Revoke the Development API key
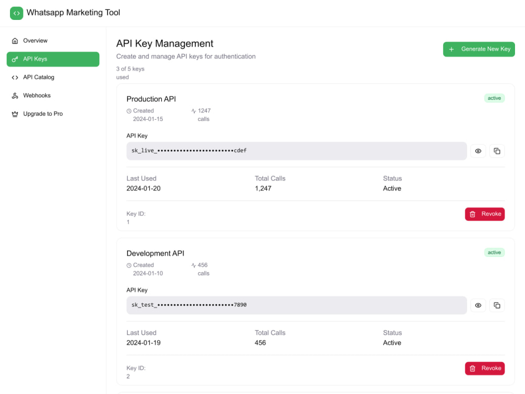 click(485, 368)
